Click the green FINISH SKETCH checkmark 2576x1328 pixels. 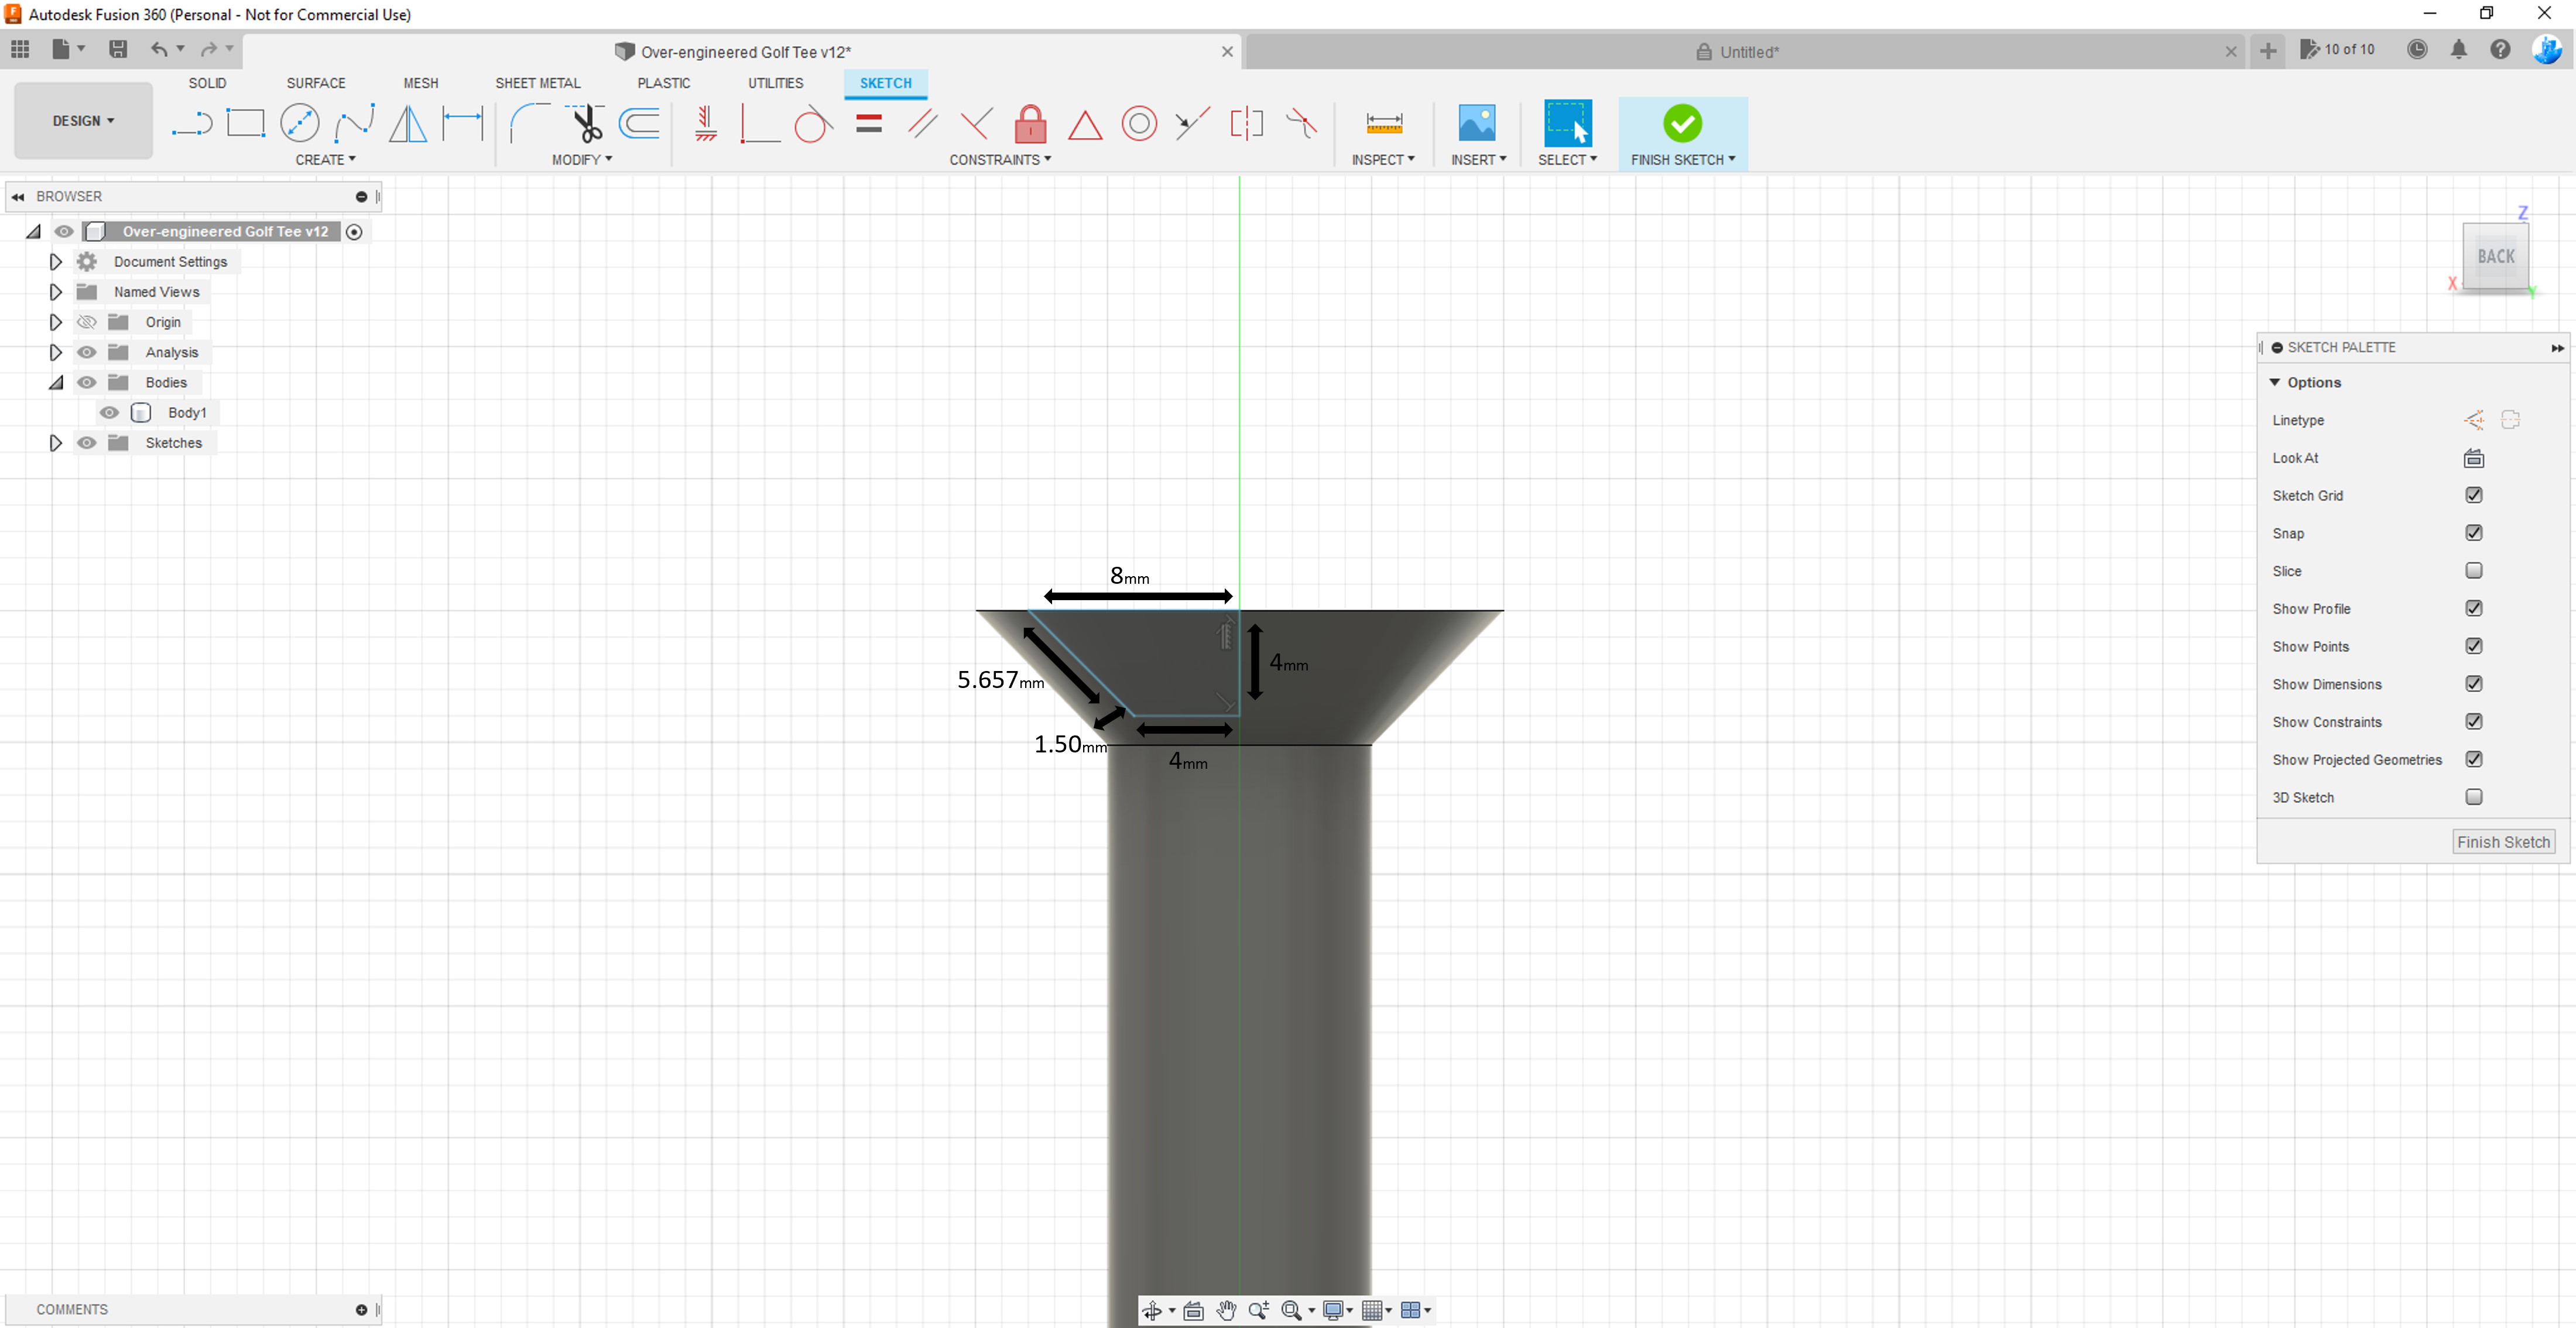[x=1682, y=123]
